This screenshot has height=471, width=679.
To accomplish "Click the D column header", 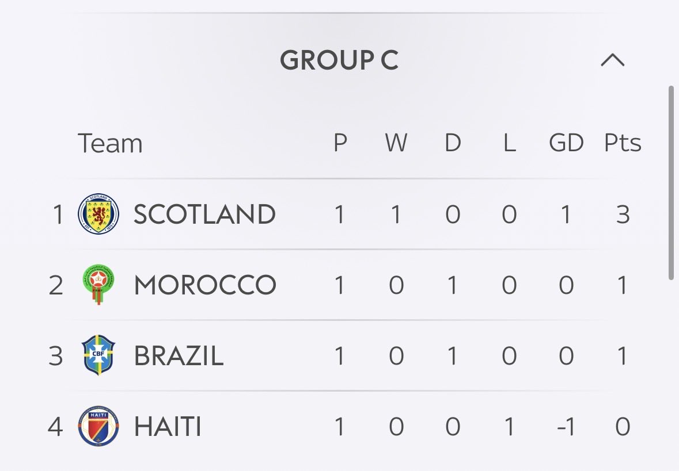I will coord(453,143).
